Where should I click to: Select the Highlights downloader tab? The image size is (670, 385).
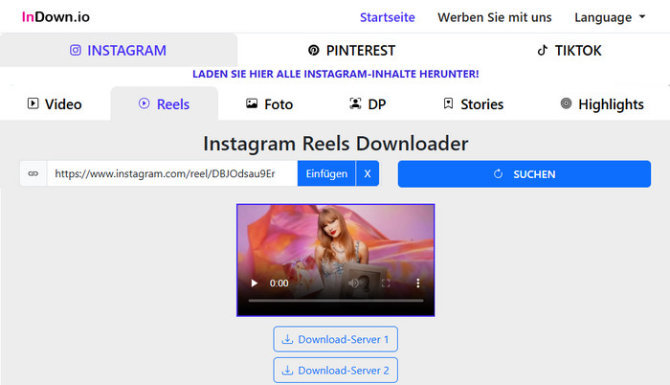pyautogui.click(x=602, y=104)
